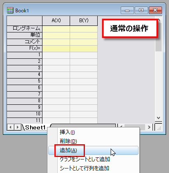Click the horizontal scrollbar right arrow
Image resolution: width=169 pixels, height=173 pixels.
149,127
